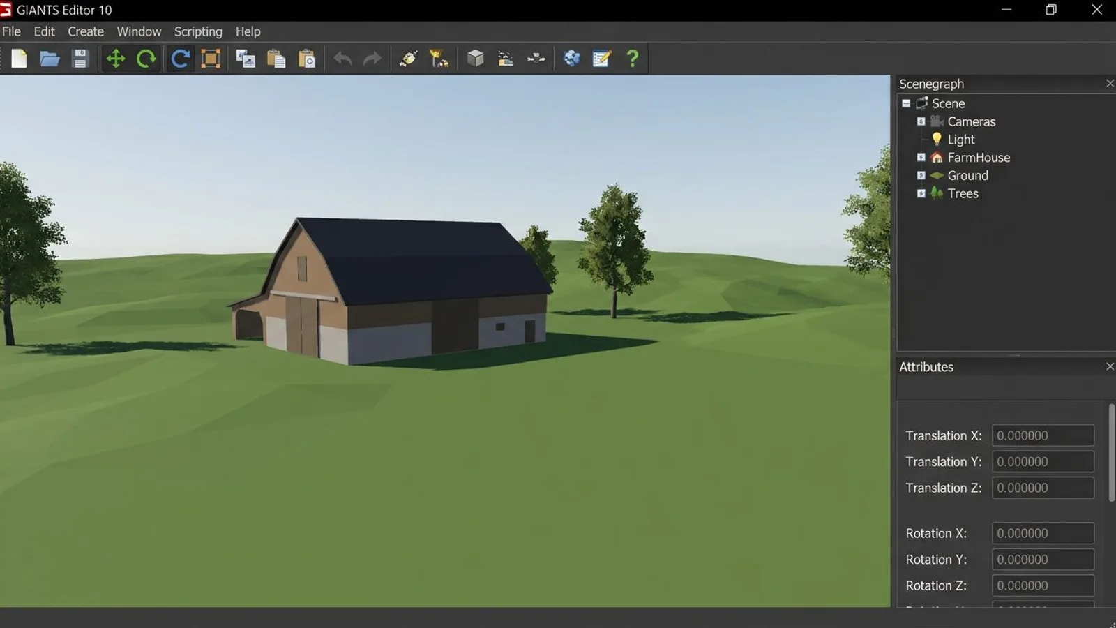The width and height of the screenshot is (1116, 628).
Task: Click the blue circular arrow tool
Action: (180, 59)
